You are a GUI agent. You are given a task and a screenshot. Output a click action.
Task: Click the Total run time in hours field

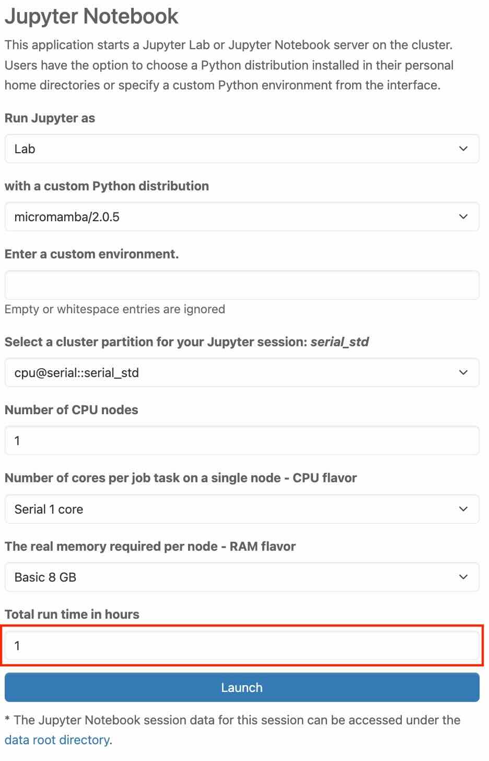tap(241, 646)
